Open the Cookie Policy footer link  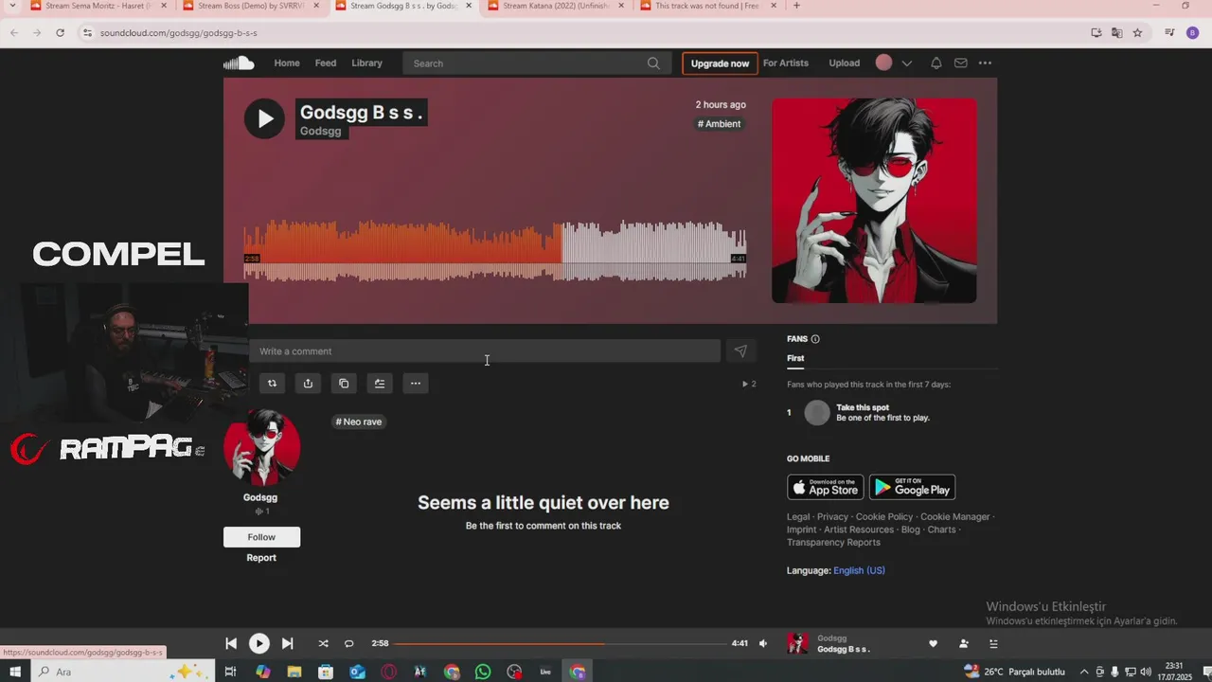coord(884,517)
